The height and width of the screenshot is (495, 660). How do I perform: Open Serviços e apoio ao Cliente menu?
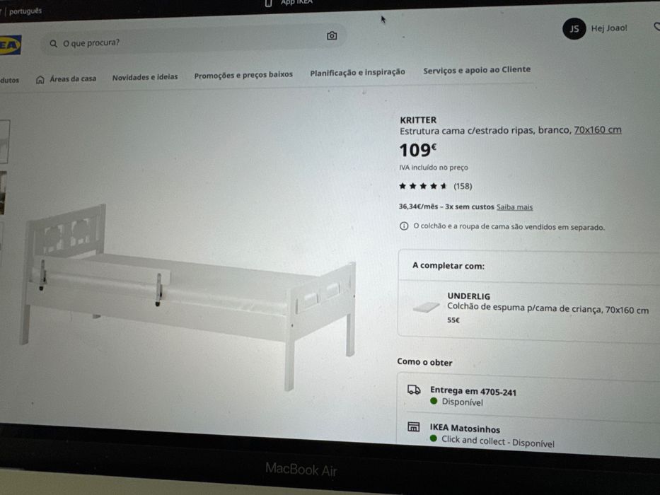tap(477, 70)
